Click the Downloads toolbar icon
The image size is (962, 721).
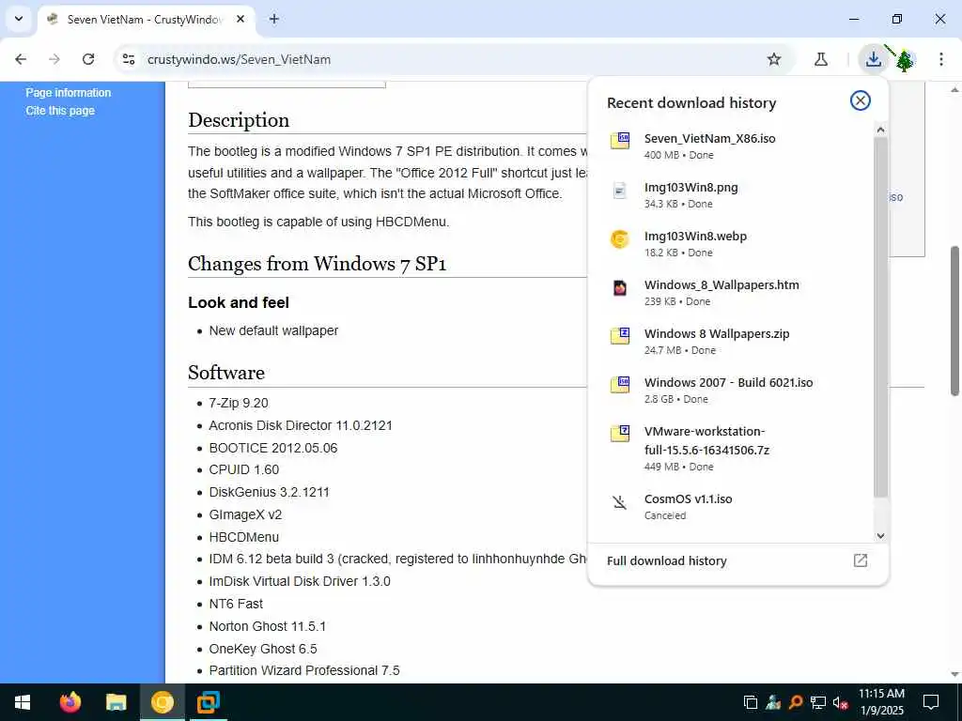tap(873, 59)
